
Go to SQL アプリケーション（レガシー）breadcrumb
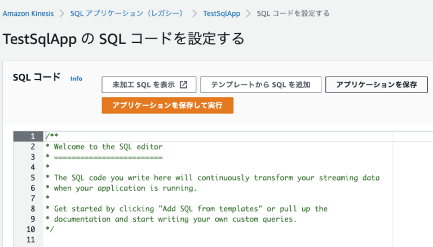pyautogui.click(x=127, y=14)
